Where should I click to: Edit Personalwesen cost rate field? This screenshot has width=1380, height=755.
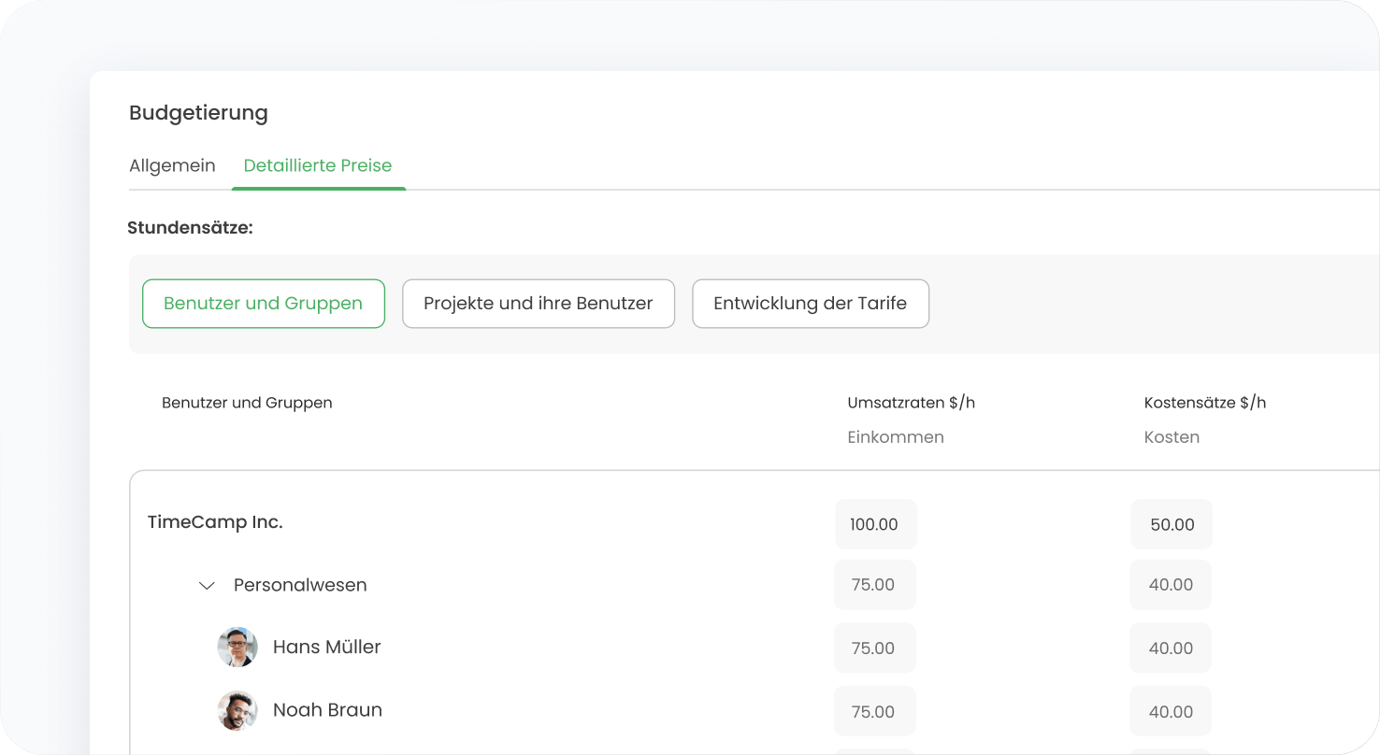(x=1171, y=585)
